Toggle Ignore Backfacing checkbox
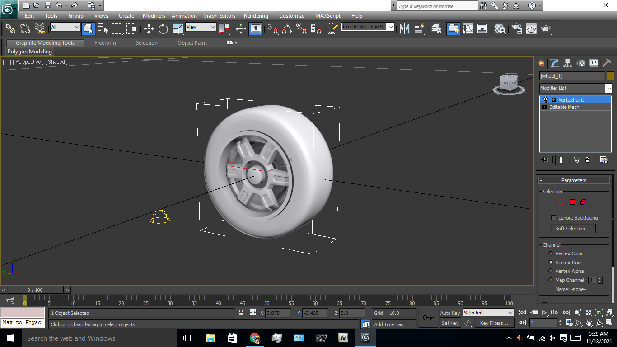The height and width of the screenshot is (347, 617). coord(554,217)
